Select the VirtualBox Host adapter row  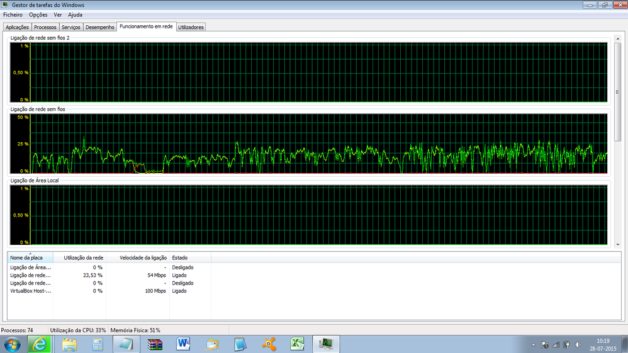30,291
